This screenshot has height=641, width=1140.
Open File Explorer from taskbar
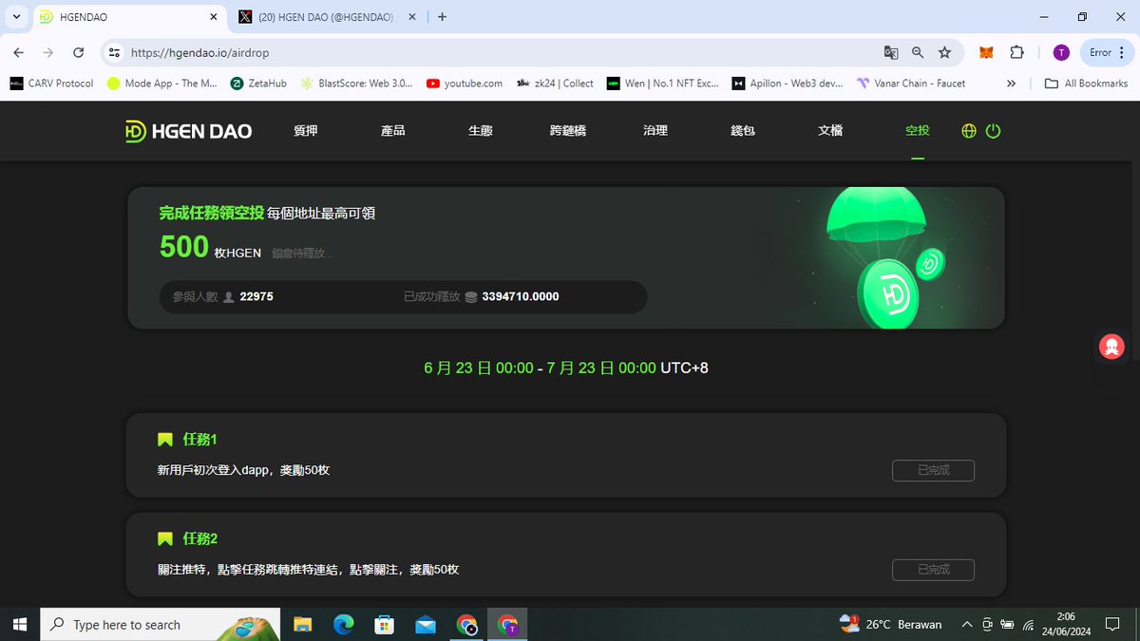point(302,624)
